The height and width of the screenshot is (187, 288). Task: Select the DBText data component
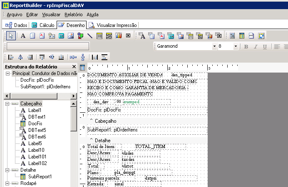click(142, 36)
